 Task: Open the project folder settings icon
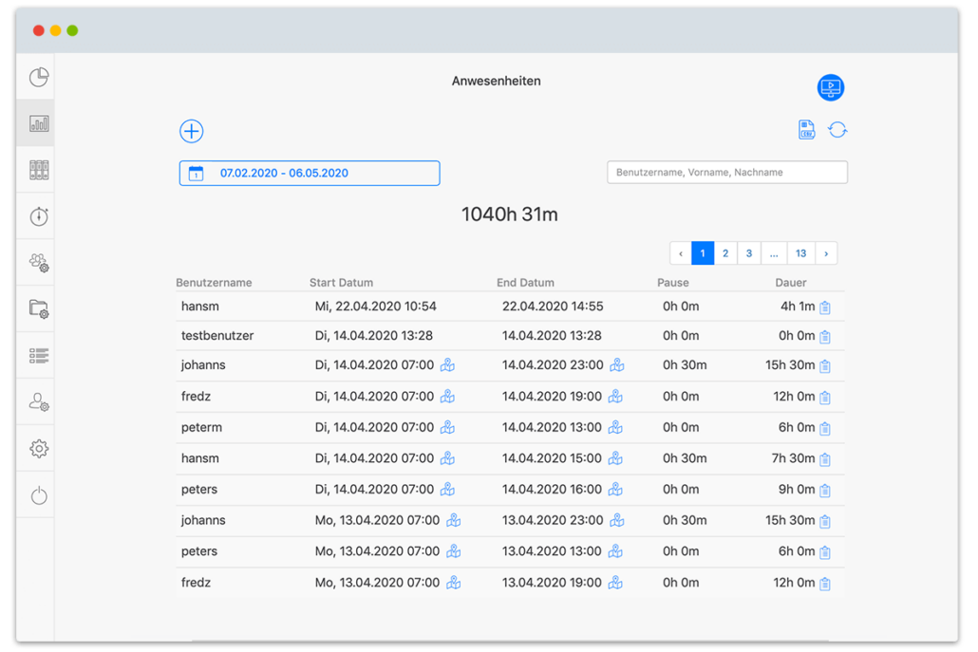click(x=39, y=308)
